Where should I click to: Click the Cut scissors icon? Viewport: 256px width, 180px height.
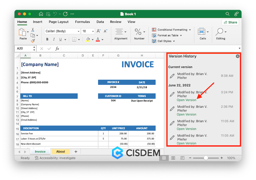pyautogui.click(x=33, y=30)
